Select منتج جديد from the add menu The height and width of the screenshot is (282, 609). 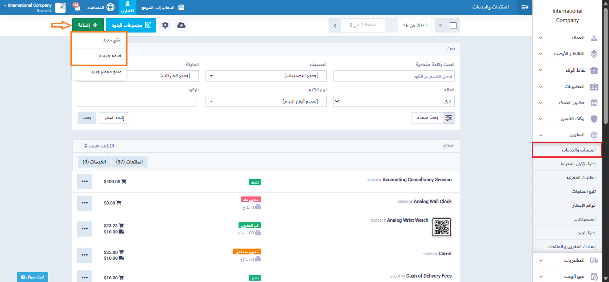(x=99, y=40)
